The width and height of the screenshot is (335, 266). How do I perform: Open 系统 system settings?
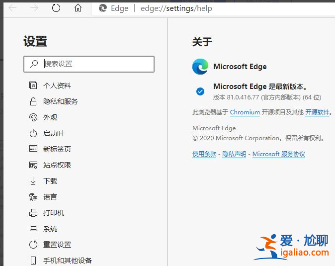point(50,229)
